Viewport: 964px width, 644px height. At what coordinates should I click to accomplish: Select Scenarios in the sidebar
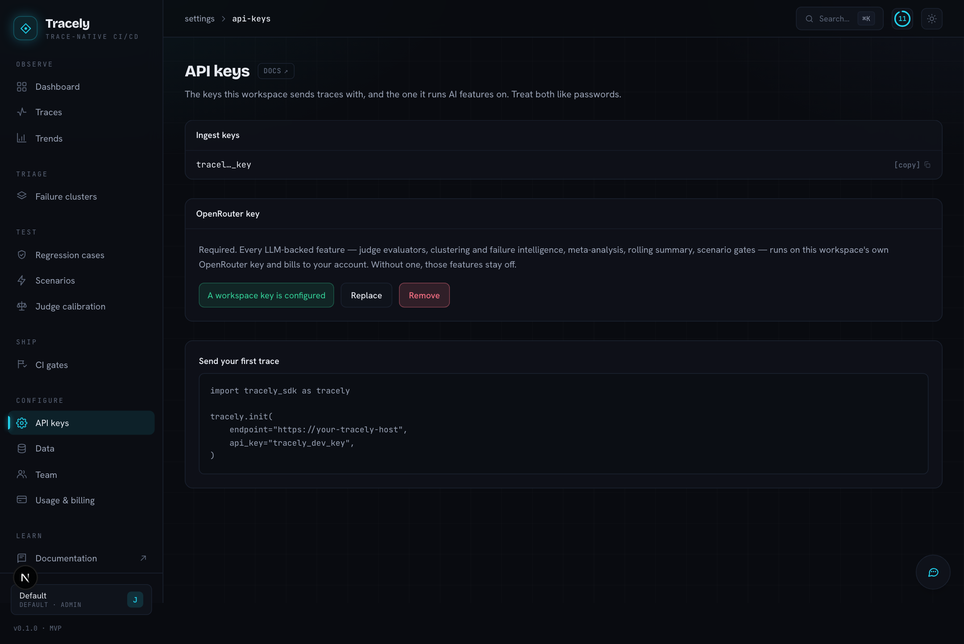[x=81, y=280]
